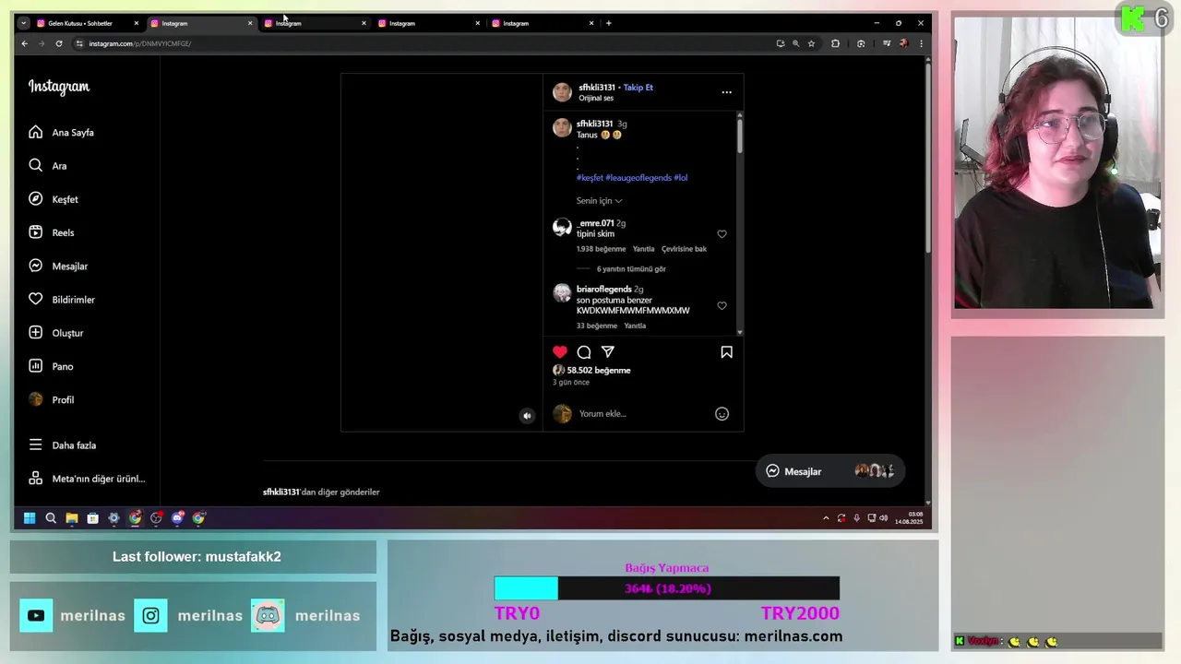The width and height of the screenshot is (1181, 664).
Task: Reload the Instagram page
Action: (x=59, y=43)
